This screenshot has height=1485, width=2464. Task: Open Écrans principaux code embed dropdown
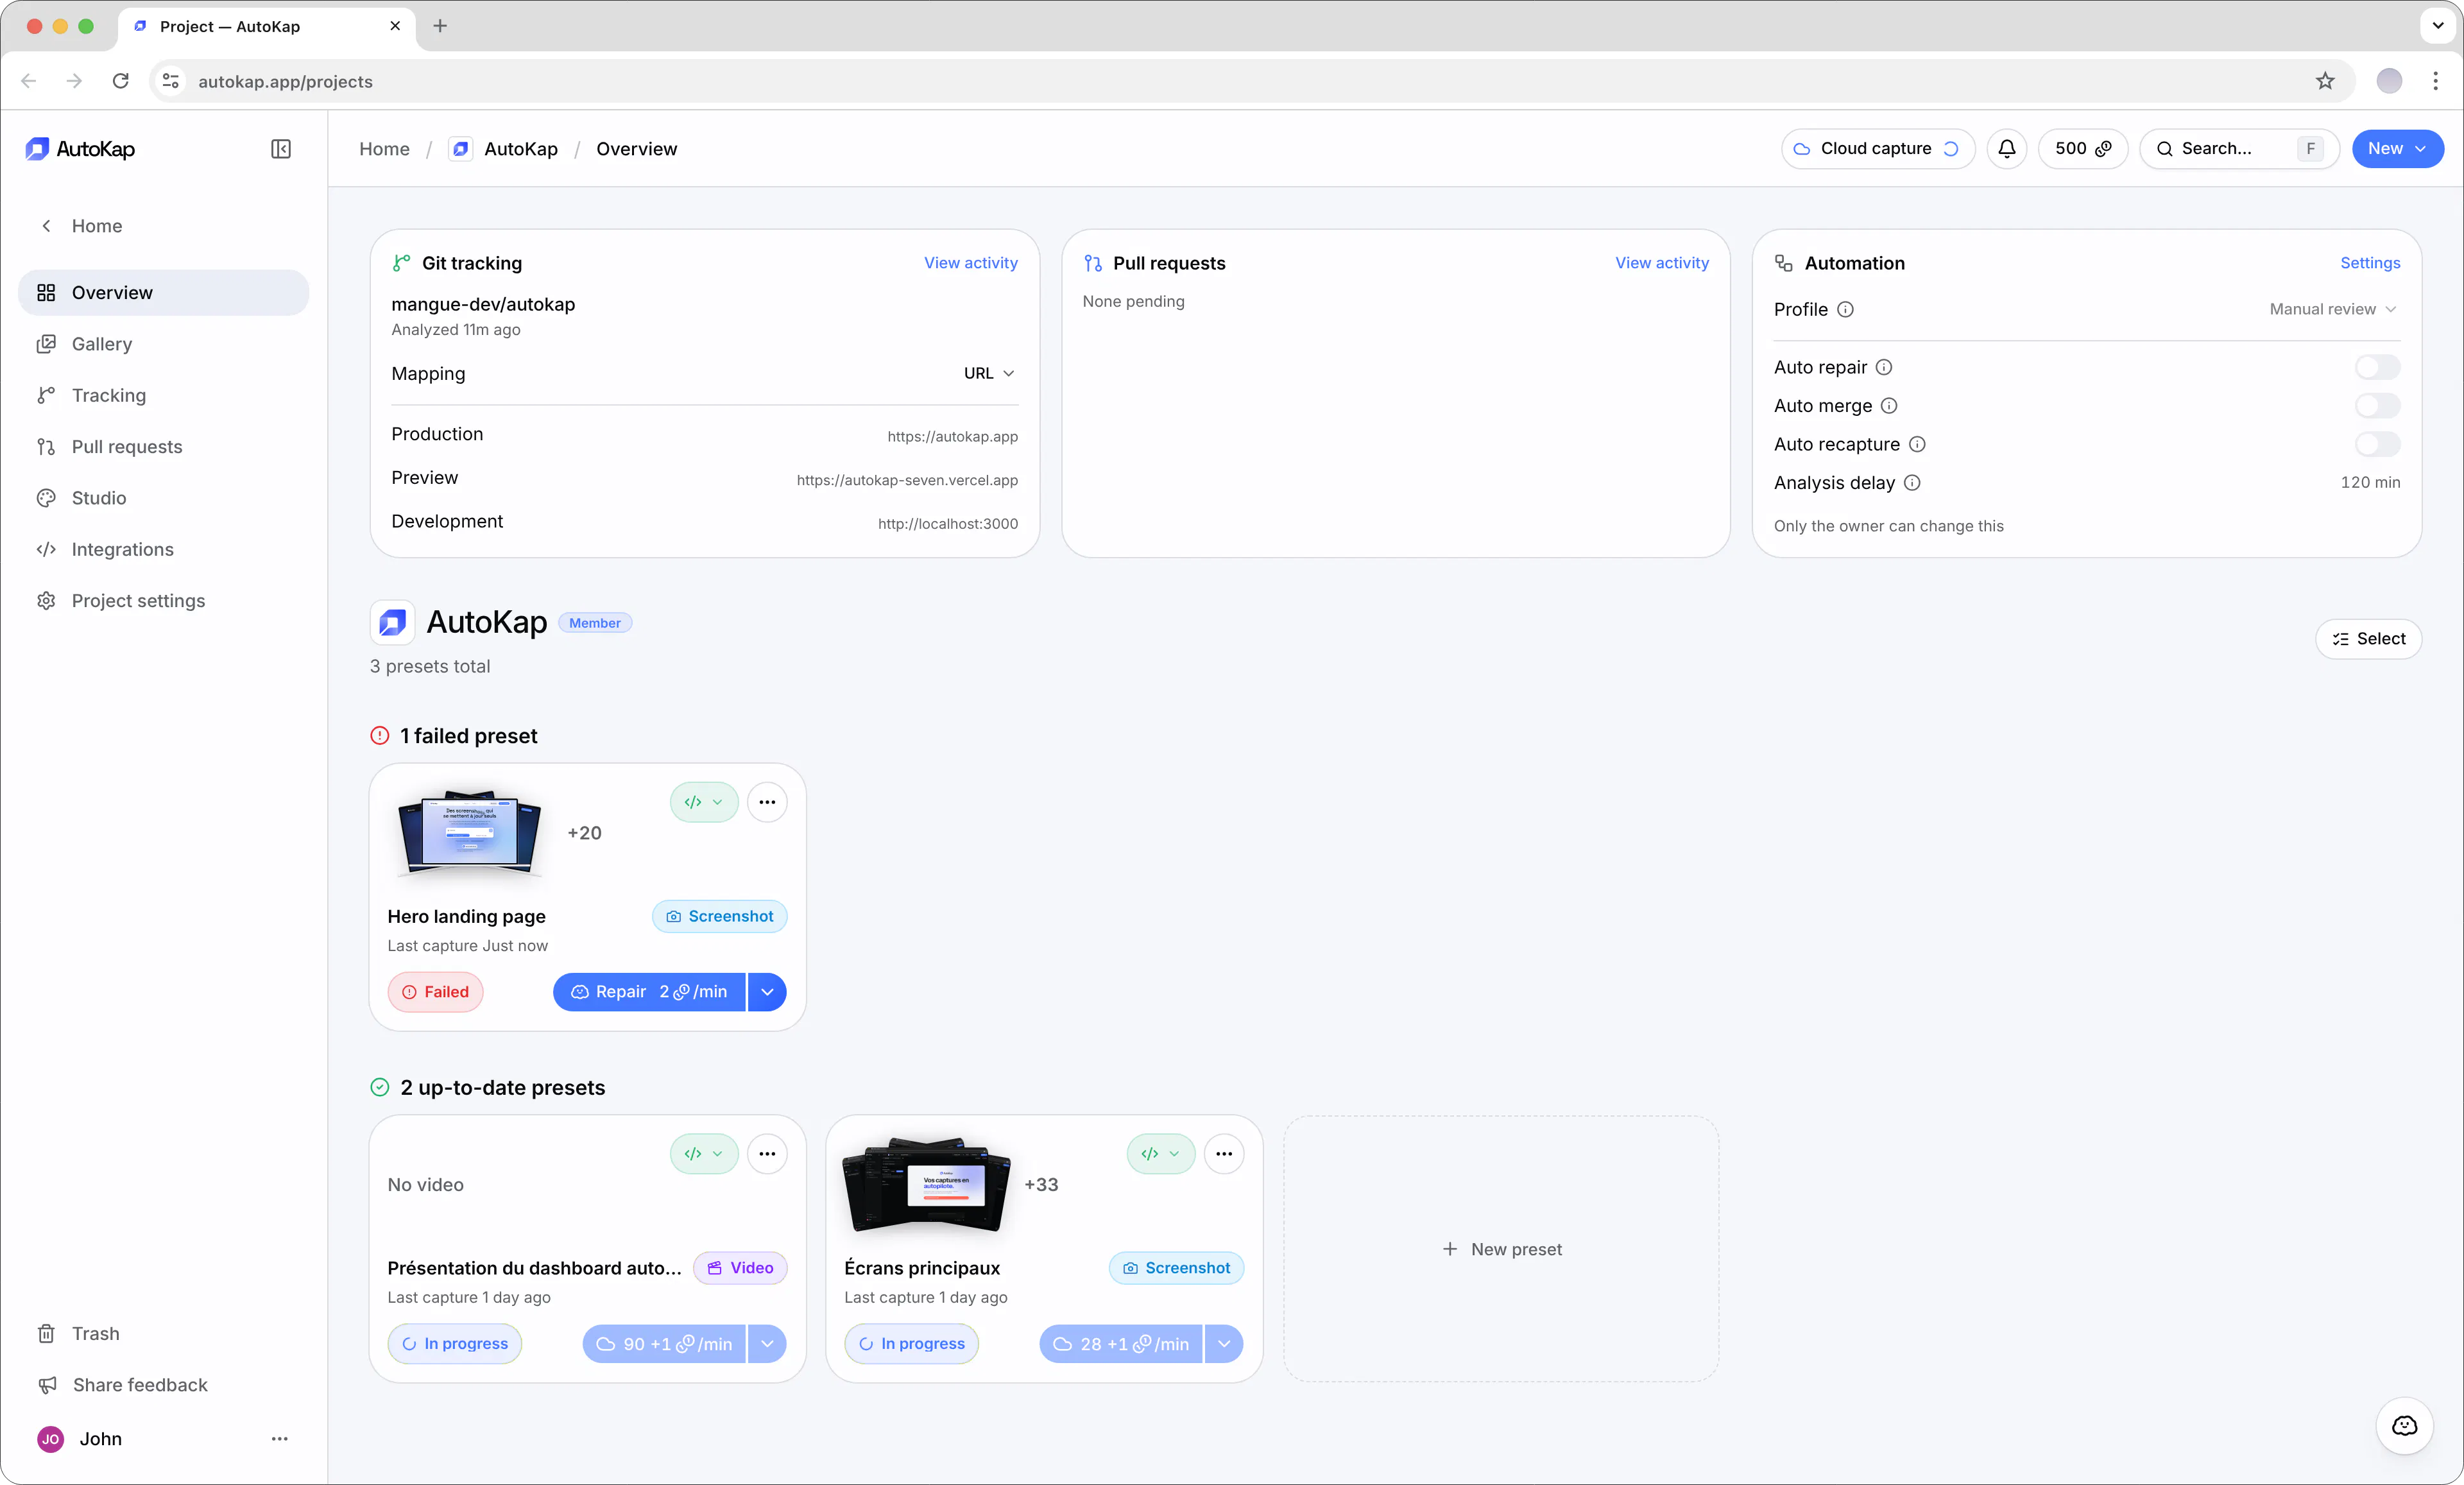tap(1161, 1153)
